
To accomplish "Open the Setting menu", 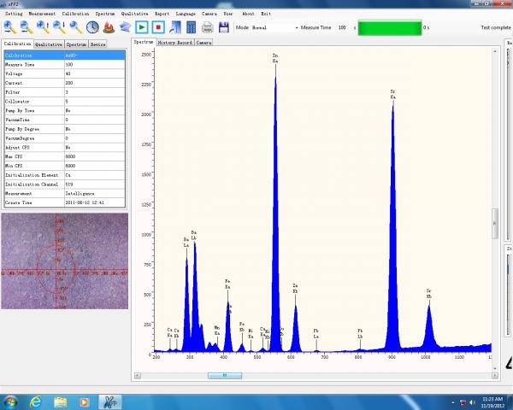I will [x=14, y=14].
